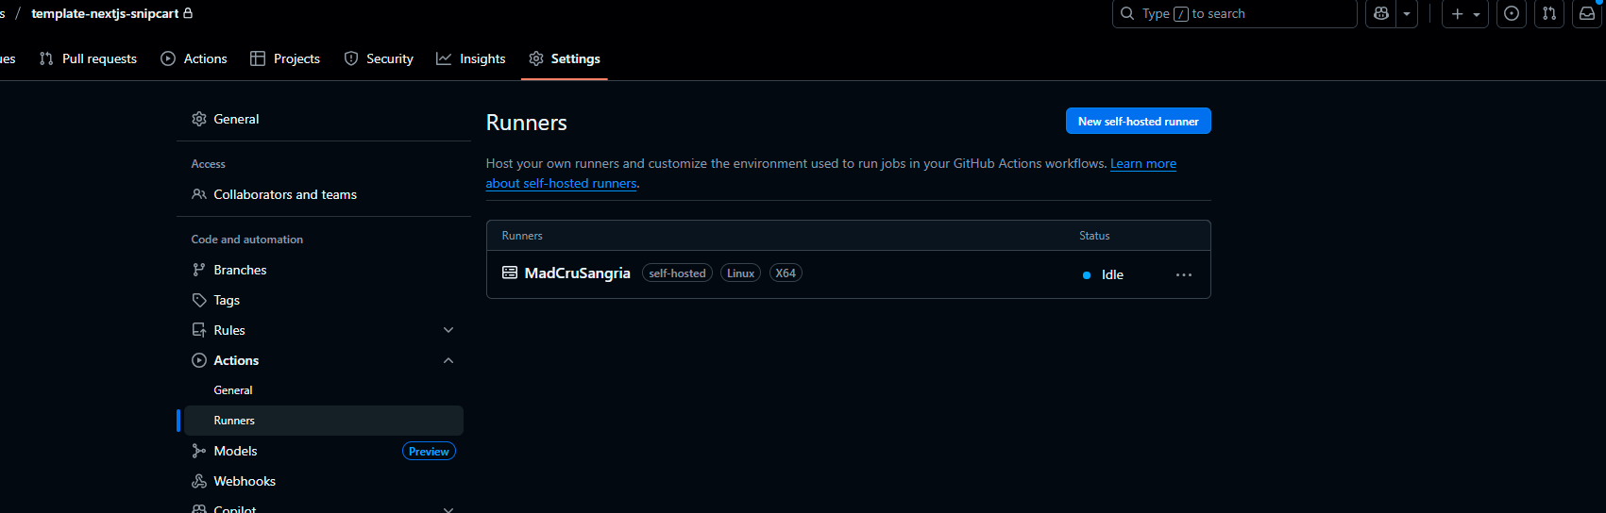The image size is (1606, 513).
Task: Click the gear icon beside General
Action: (x=199, y=119)
